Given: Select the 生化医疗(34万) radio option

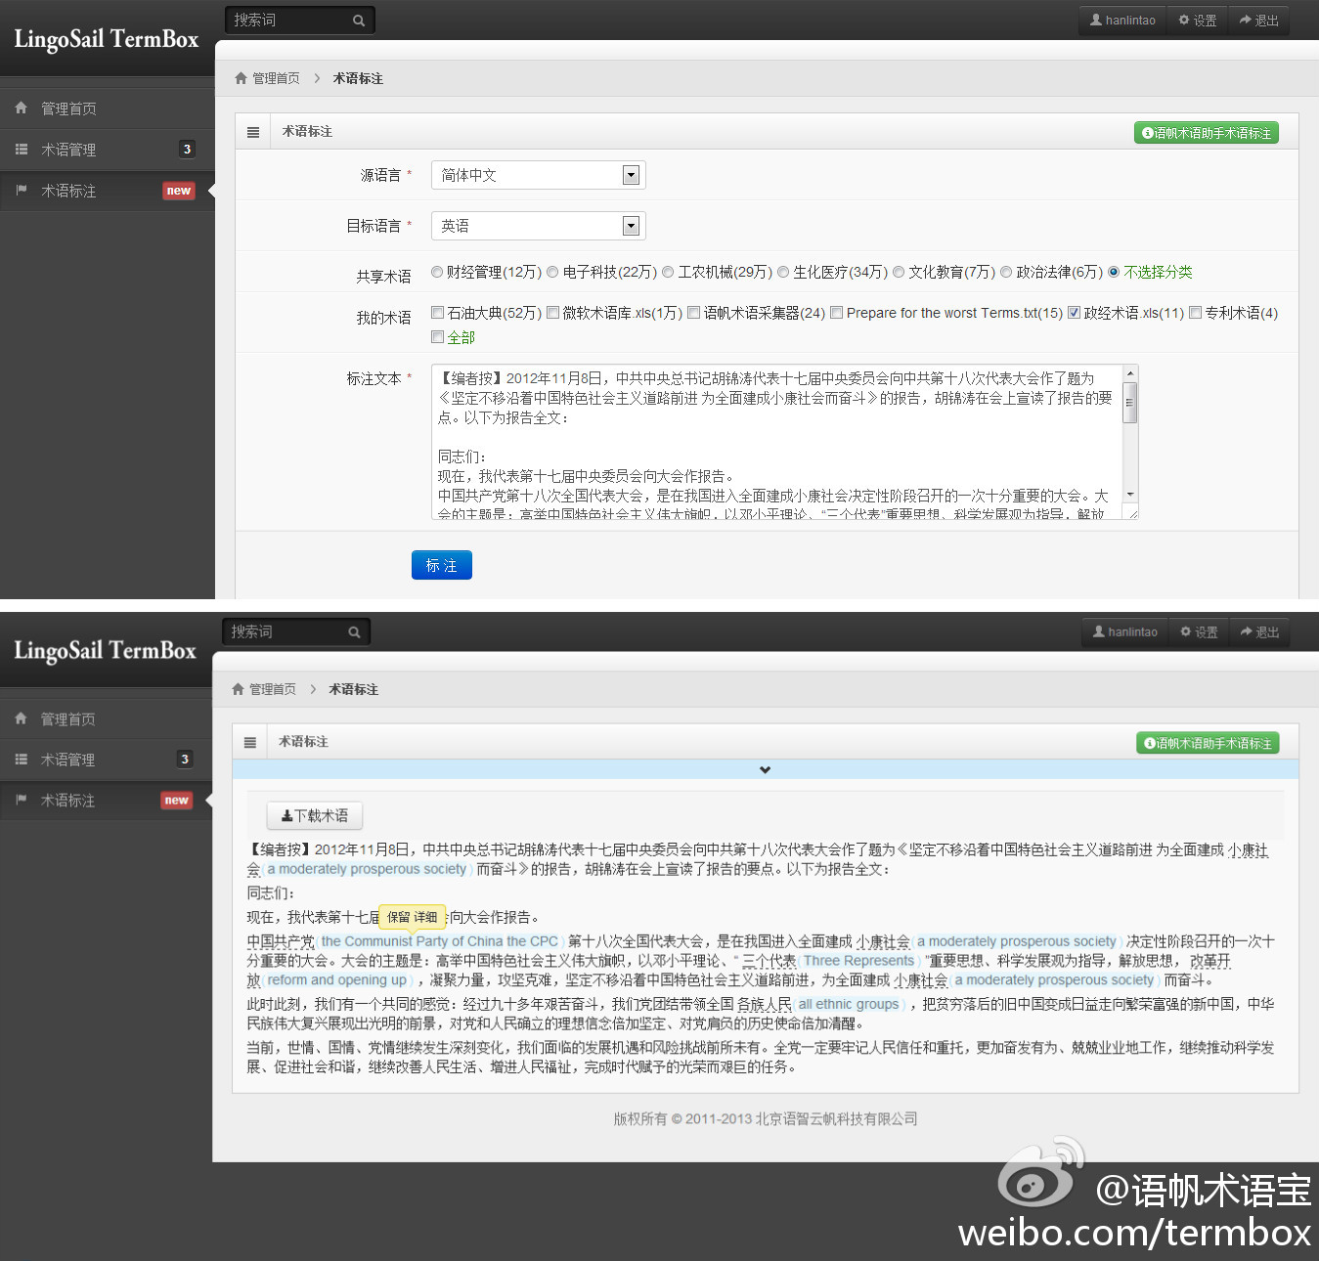Looking at the screenshot, I should pos(783,272).
